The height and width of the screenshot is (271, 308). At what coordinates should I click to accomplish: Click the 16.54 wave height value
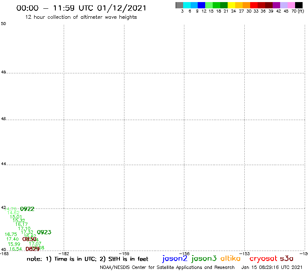pos(15,249)
